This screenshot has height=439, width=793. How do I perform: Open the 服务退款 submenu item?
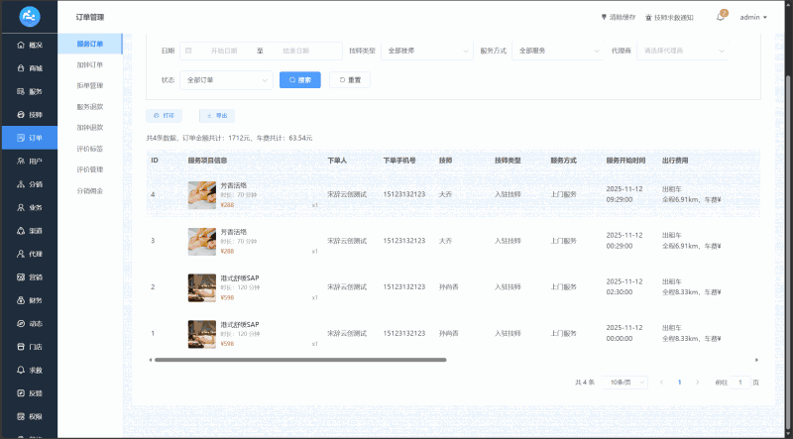coord(90,107)
